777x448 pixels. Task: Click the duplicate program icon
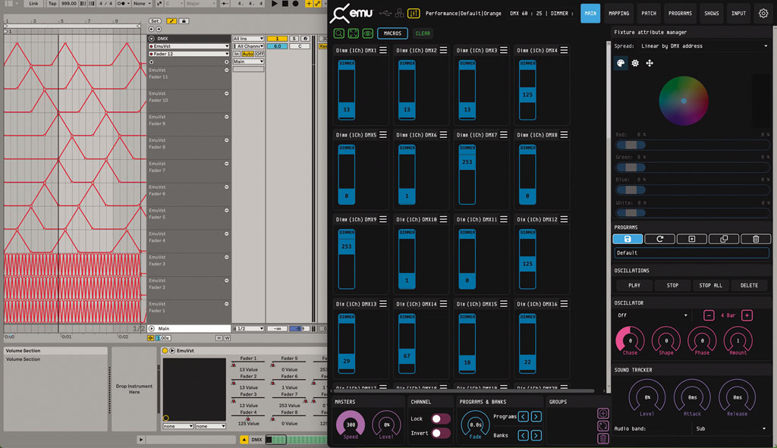click(723, 239)
